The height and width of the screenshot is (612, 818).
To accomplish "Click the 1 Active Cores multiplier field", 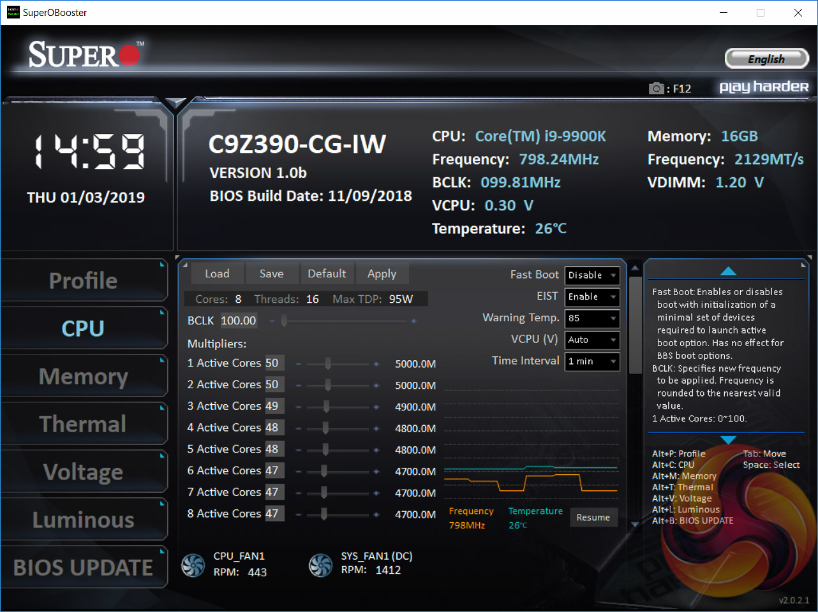I will pyautogui.click(x=274, y=363).
